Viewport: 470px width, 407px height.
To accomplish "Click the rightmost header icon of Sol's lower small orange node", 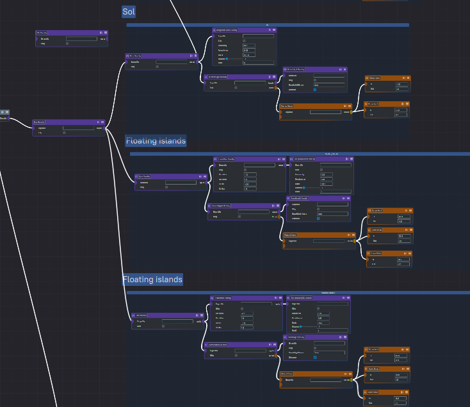I will point(407,104).
